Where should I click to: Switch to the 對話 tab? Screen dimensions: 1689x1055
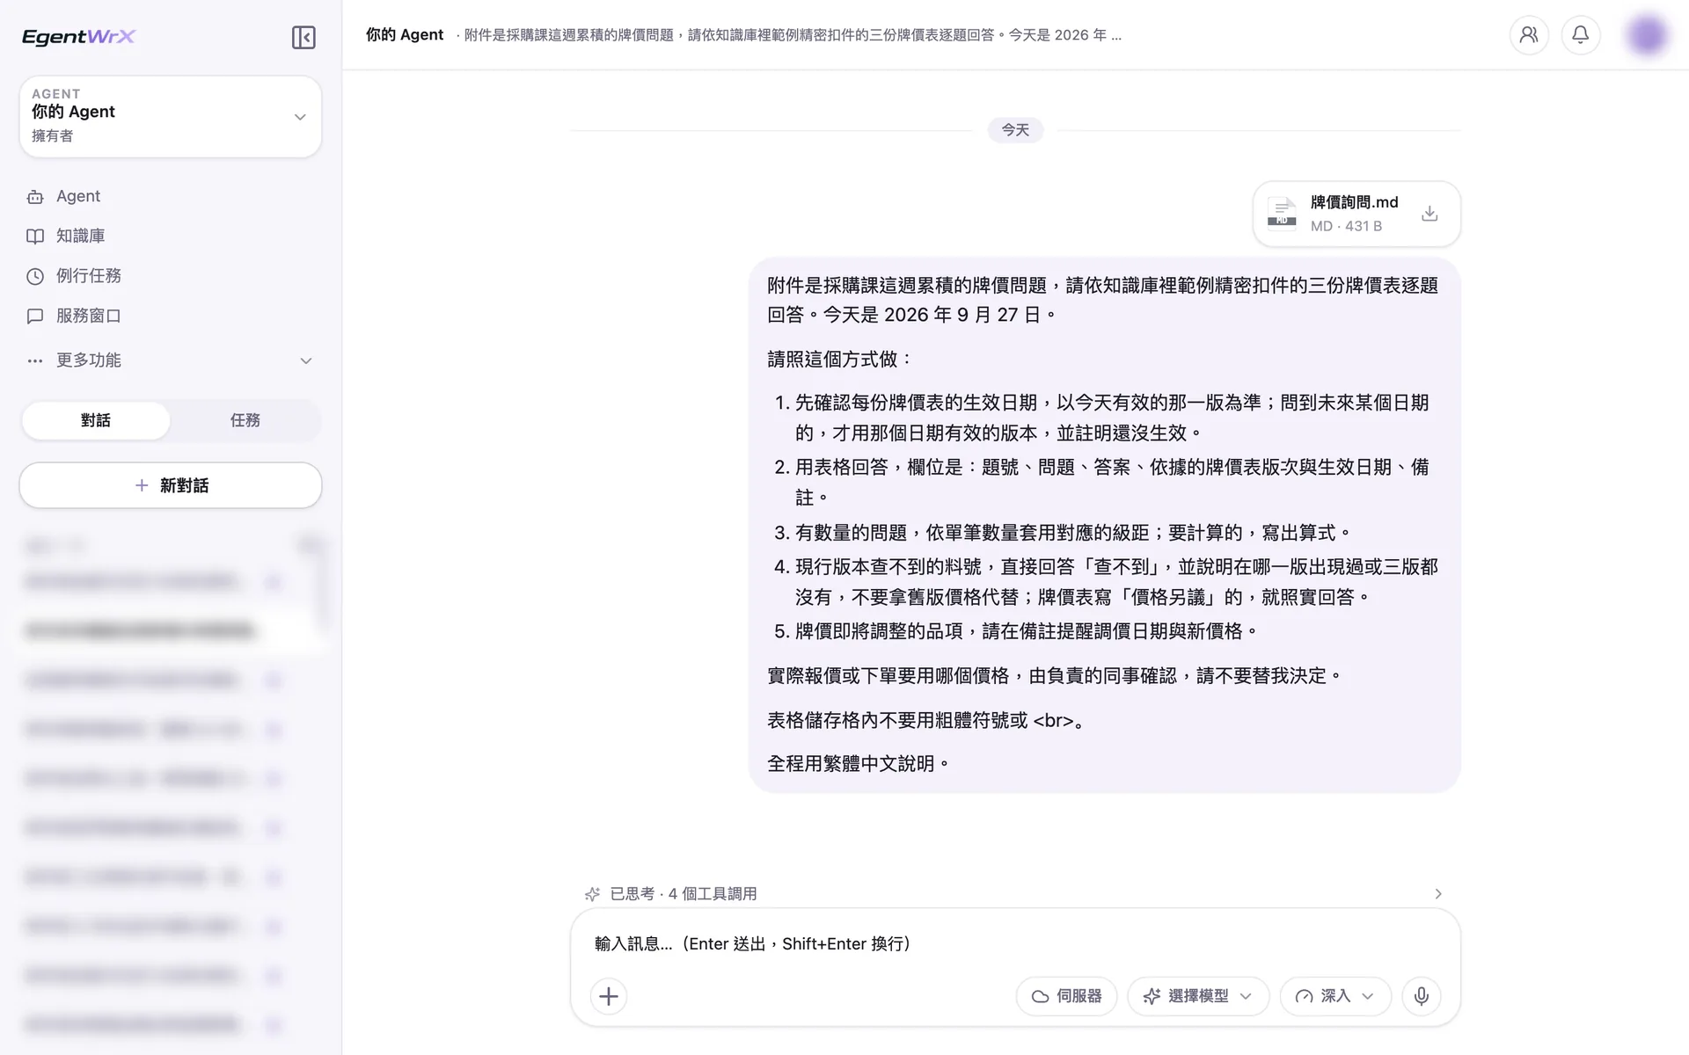[x=96, y=420]
